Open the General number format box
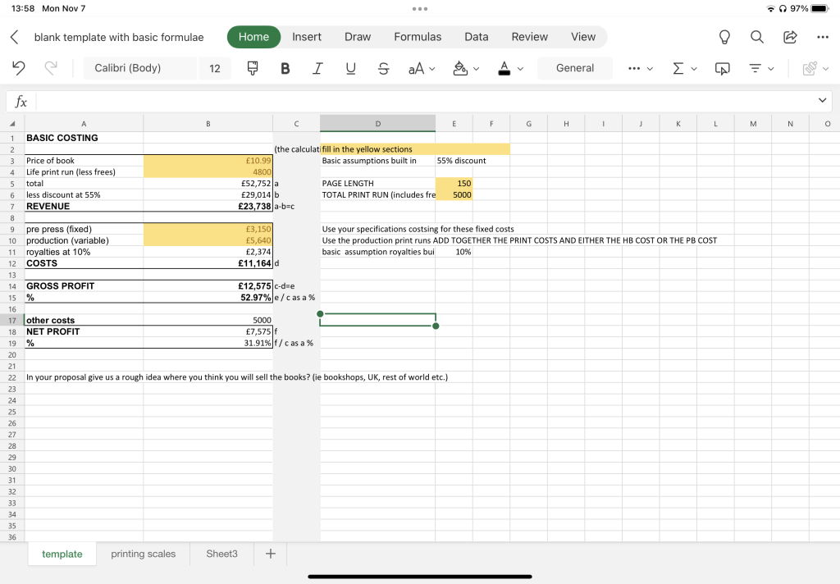The height and width of the screenshot is (584, 840). pyautogui.click(x=575, y=68)
